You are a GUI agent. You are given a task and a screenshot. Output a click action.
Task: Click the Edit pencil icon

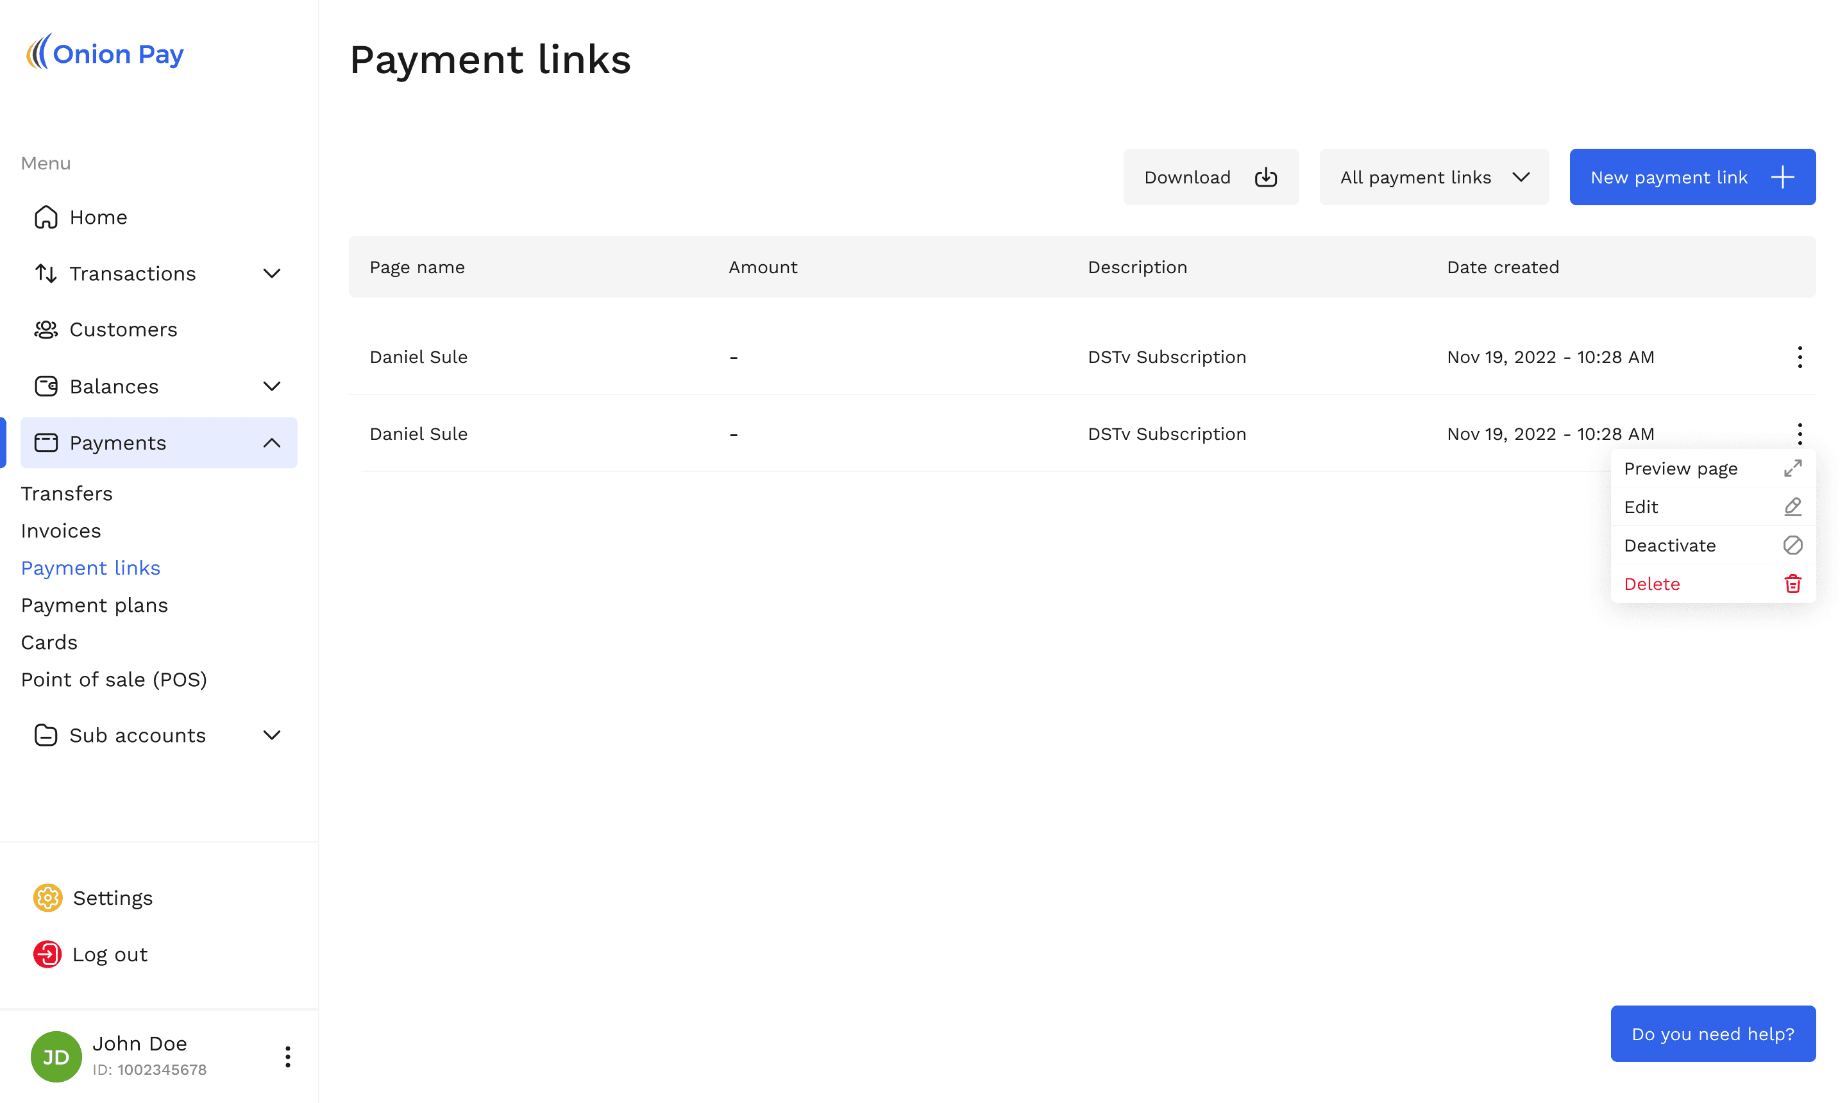(x=1792, y=507)
